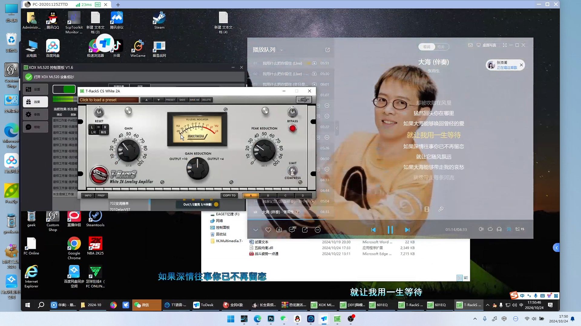Screen dimensions: 581x326
Task: Select the INFO tab in T-RackS
Action: [88, 195]
